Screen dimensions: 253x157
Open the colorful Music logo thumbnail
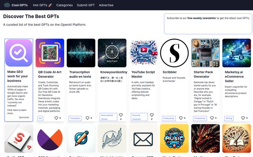[x=175, y=138]
